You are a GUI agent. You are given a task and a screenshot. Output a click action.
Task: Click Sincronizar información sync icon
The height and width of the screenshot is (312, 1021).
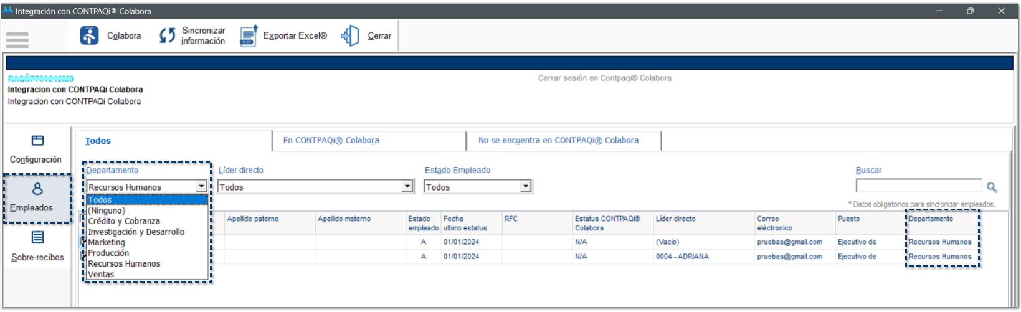pyautogui.click(x=167, y=35)
